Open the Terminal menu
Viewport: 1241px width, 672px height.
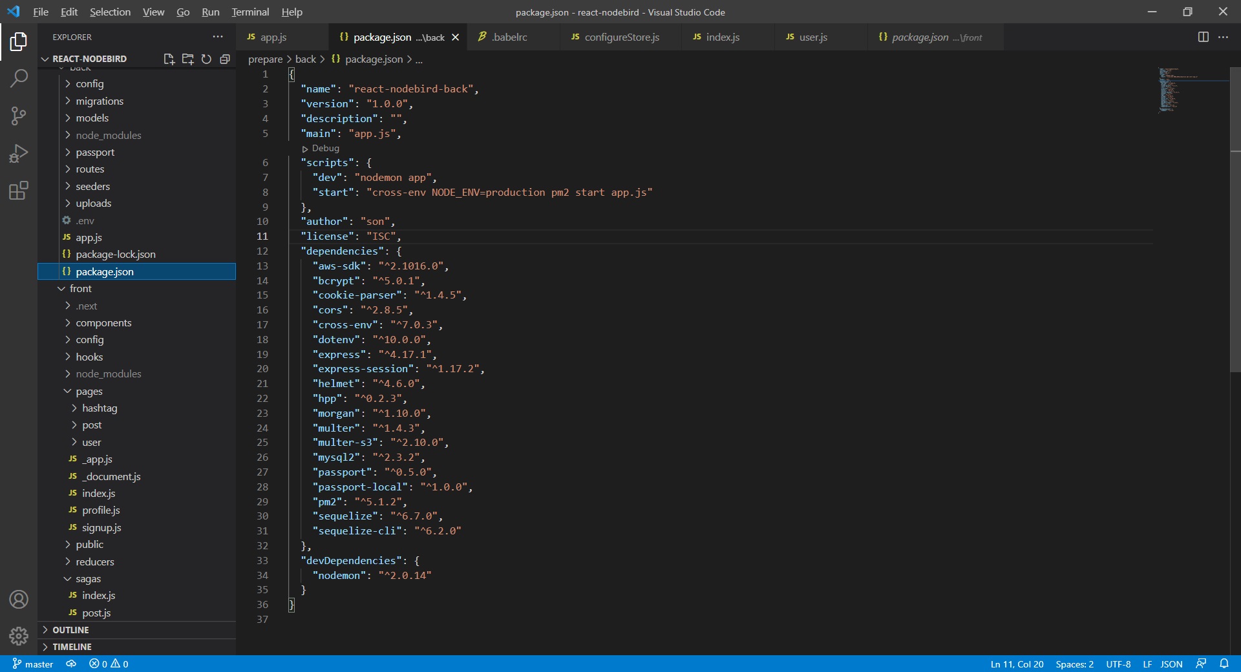tap(250, 12)
